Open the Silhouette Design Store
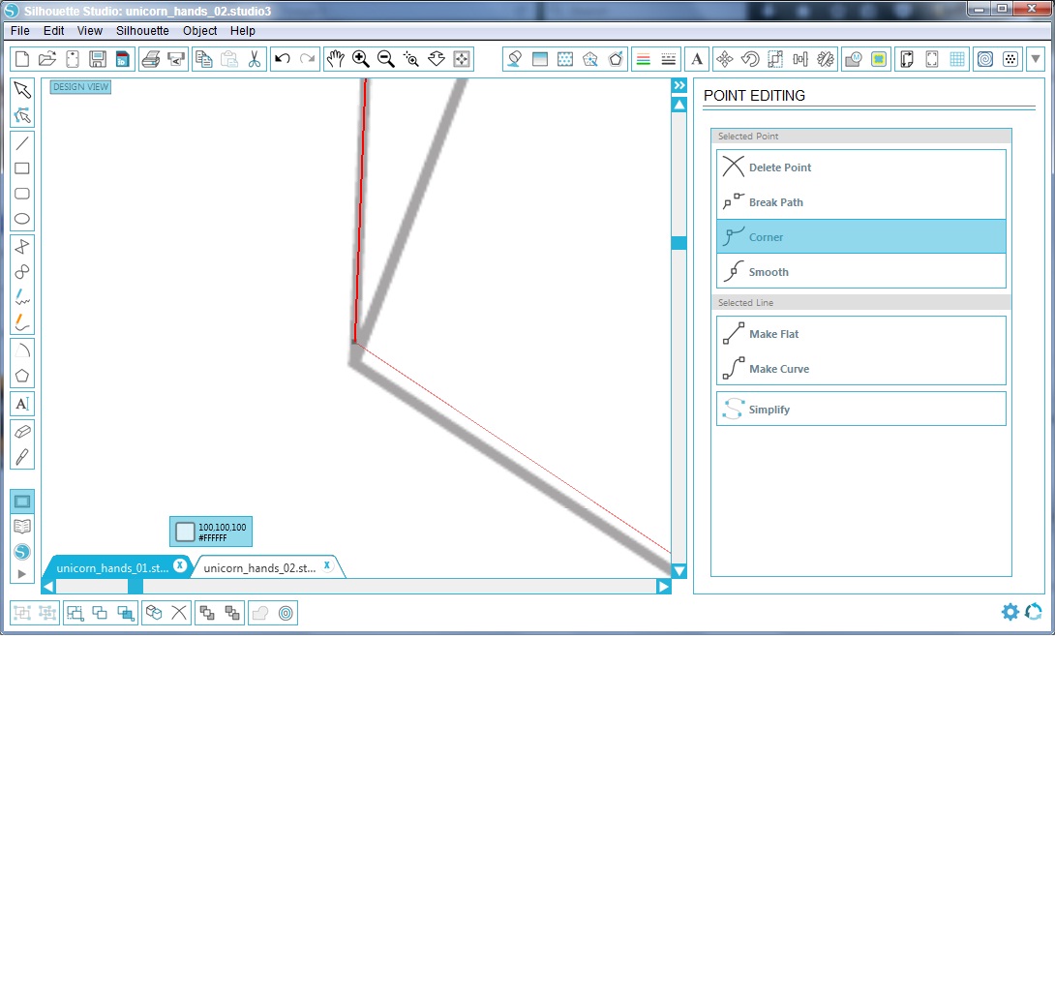Viewport: 1055px width, 1004px height. (x=22, y=552)
